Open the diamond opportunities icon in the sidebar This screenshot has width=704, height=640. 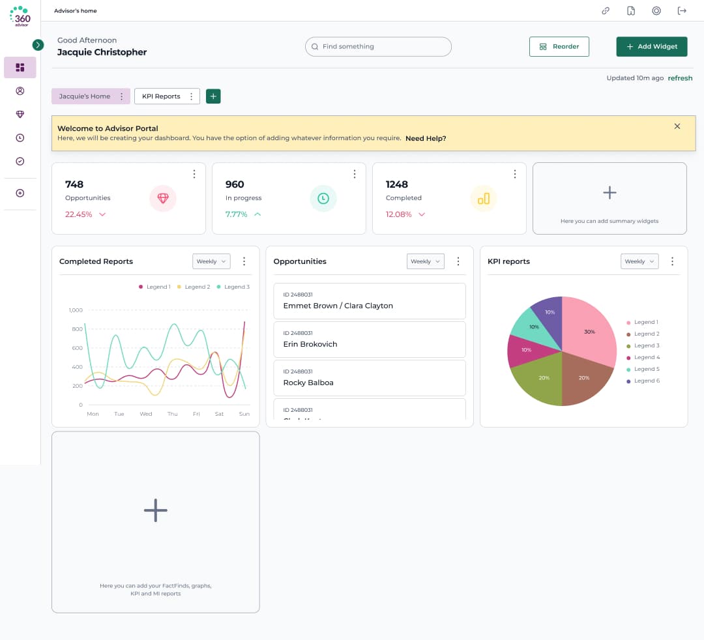tap(20, 115)
